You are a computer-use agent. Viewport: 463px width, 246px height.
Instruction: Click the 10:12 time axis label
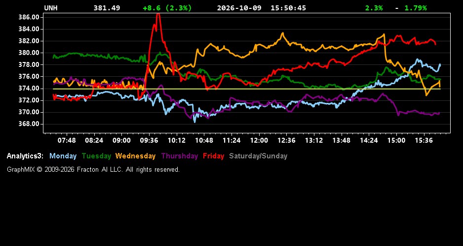tap(177, 140)
